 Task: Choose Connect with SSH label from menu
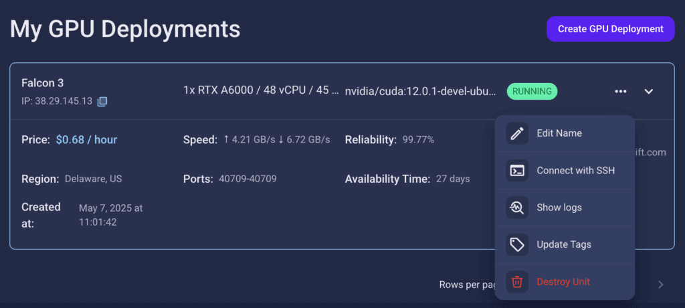(575, 171)
